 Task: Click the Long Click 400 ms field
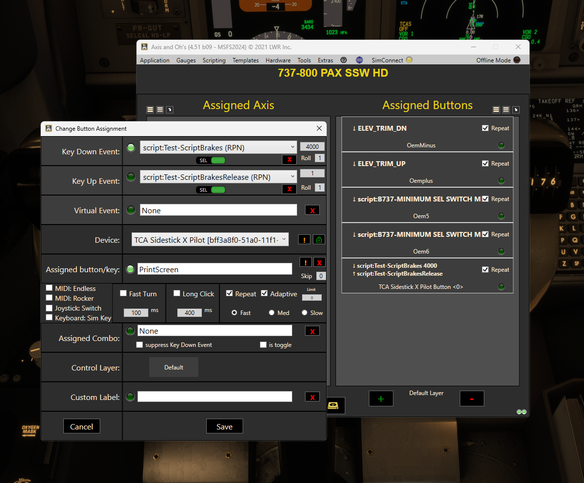[x=190, y=313]
